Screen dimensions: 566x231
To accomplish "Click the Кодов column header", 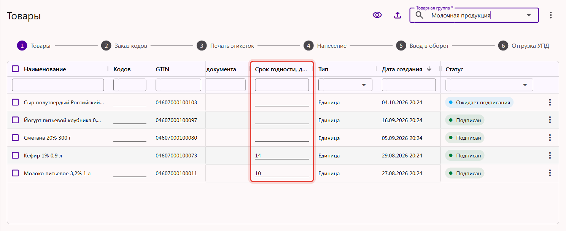I will click(x=122, y=69).
